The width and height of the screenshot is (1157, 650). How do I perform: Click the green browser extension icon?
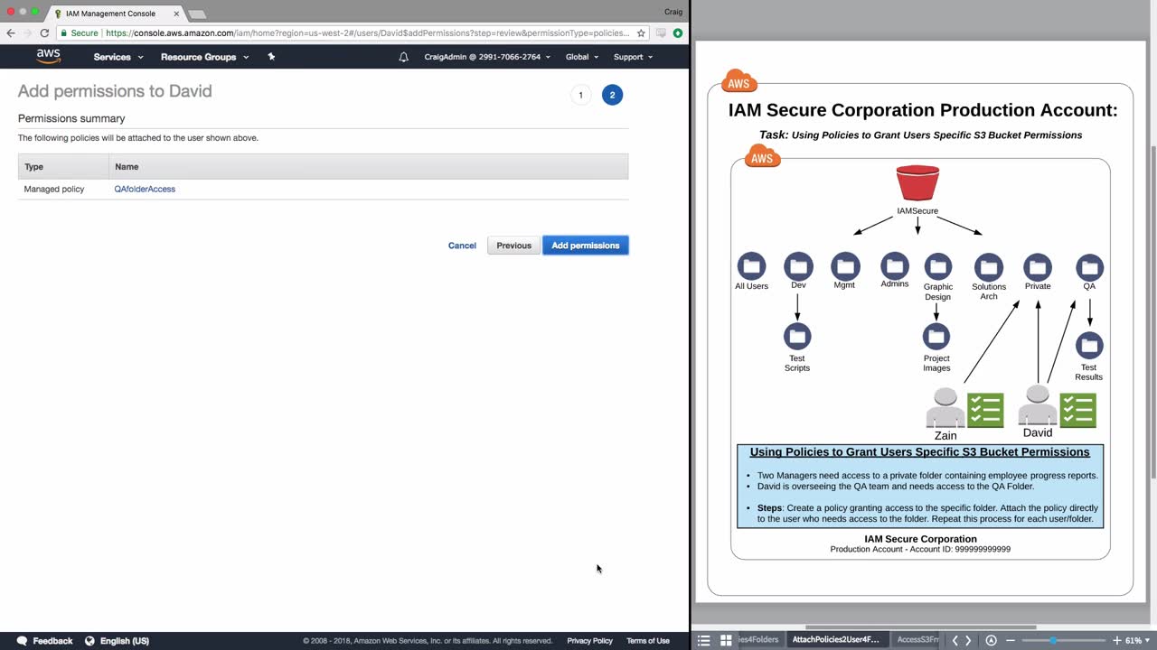[x=678, y=32]
